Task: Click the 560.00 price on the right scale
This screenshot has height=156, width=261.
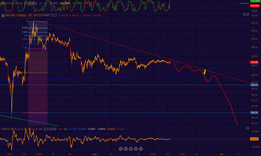Action: (x=254, y=15)
